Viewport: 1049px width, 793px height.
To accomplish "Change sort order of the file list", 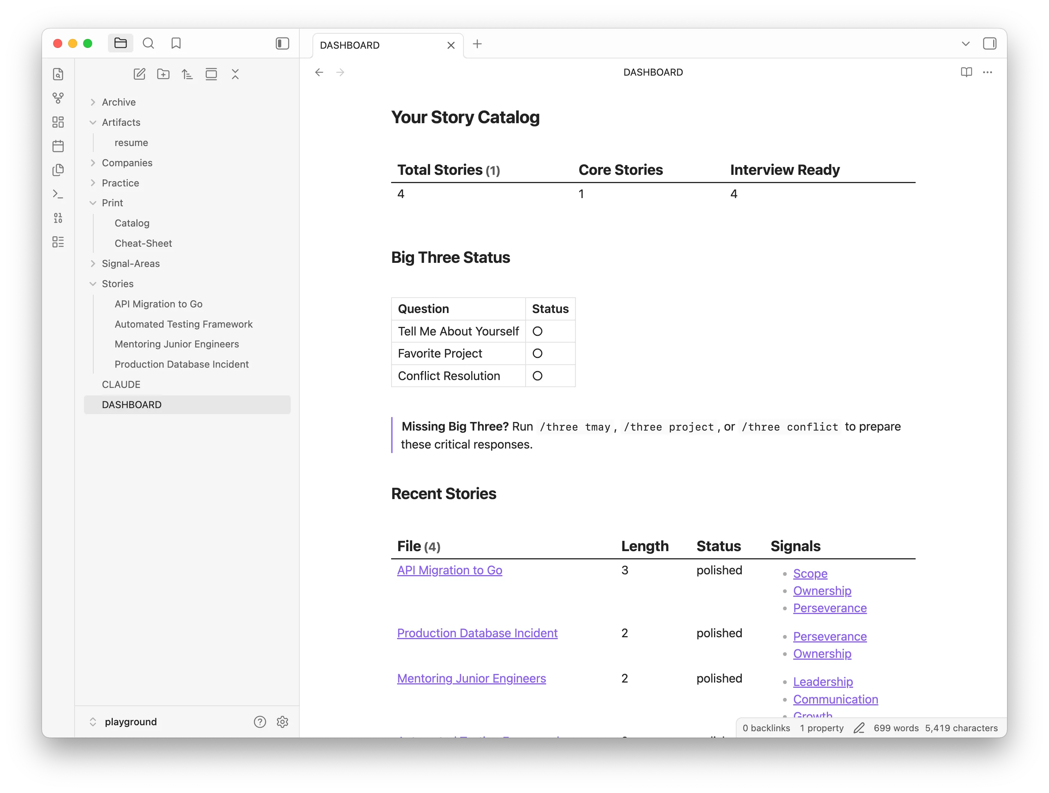I will 187,74.
